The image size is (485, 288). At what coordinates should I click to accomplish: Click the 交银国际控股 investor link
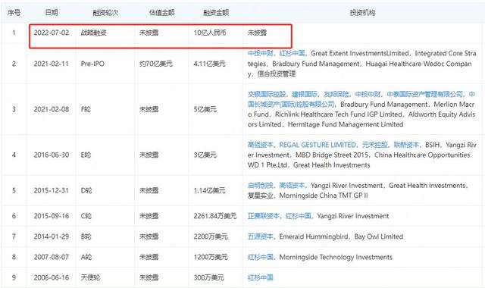point(267,94)
